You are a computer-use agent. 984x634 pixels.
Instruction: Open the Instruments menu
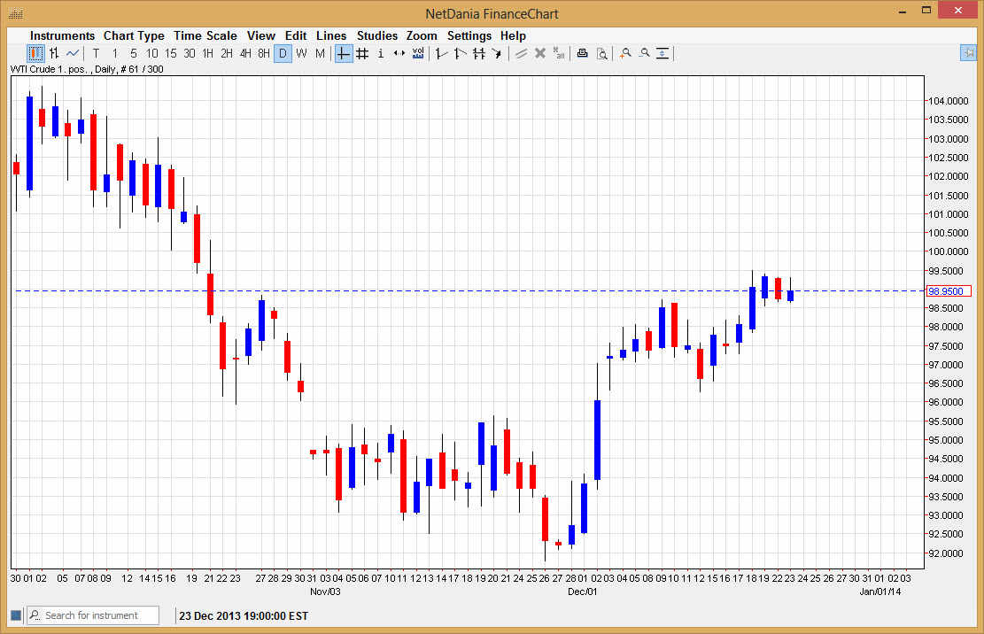point(62,35)
